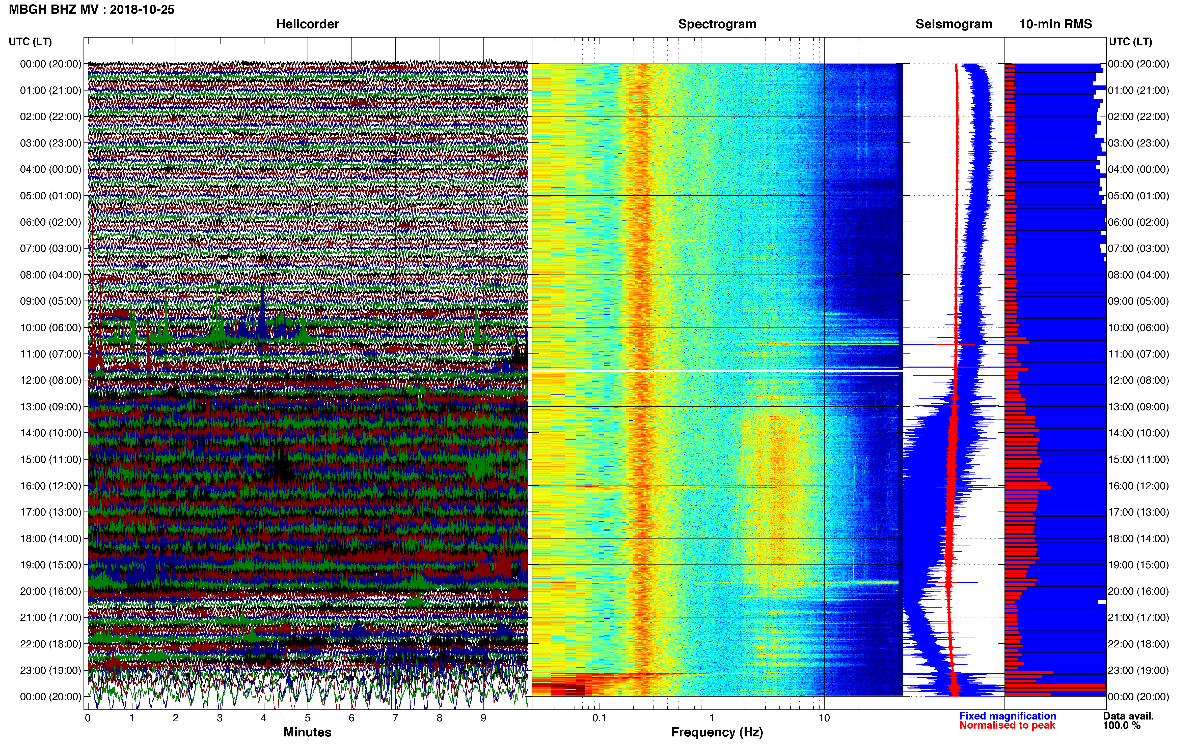Click the 'Frequency (Hz)' axis label
The height and width of the screenshot is (747, 1196).
click(x=717, y=732)
